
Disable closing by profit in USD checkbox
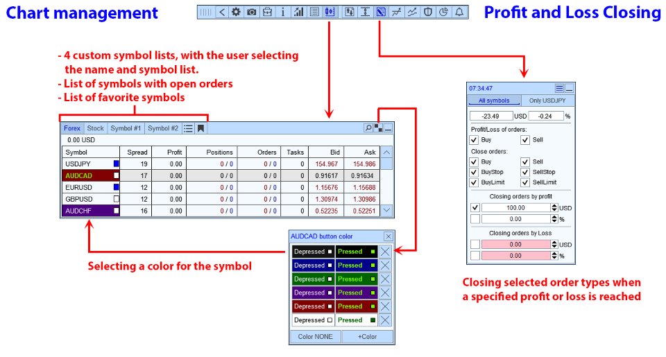pyautogui.click(x=475, y=207)
